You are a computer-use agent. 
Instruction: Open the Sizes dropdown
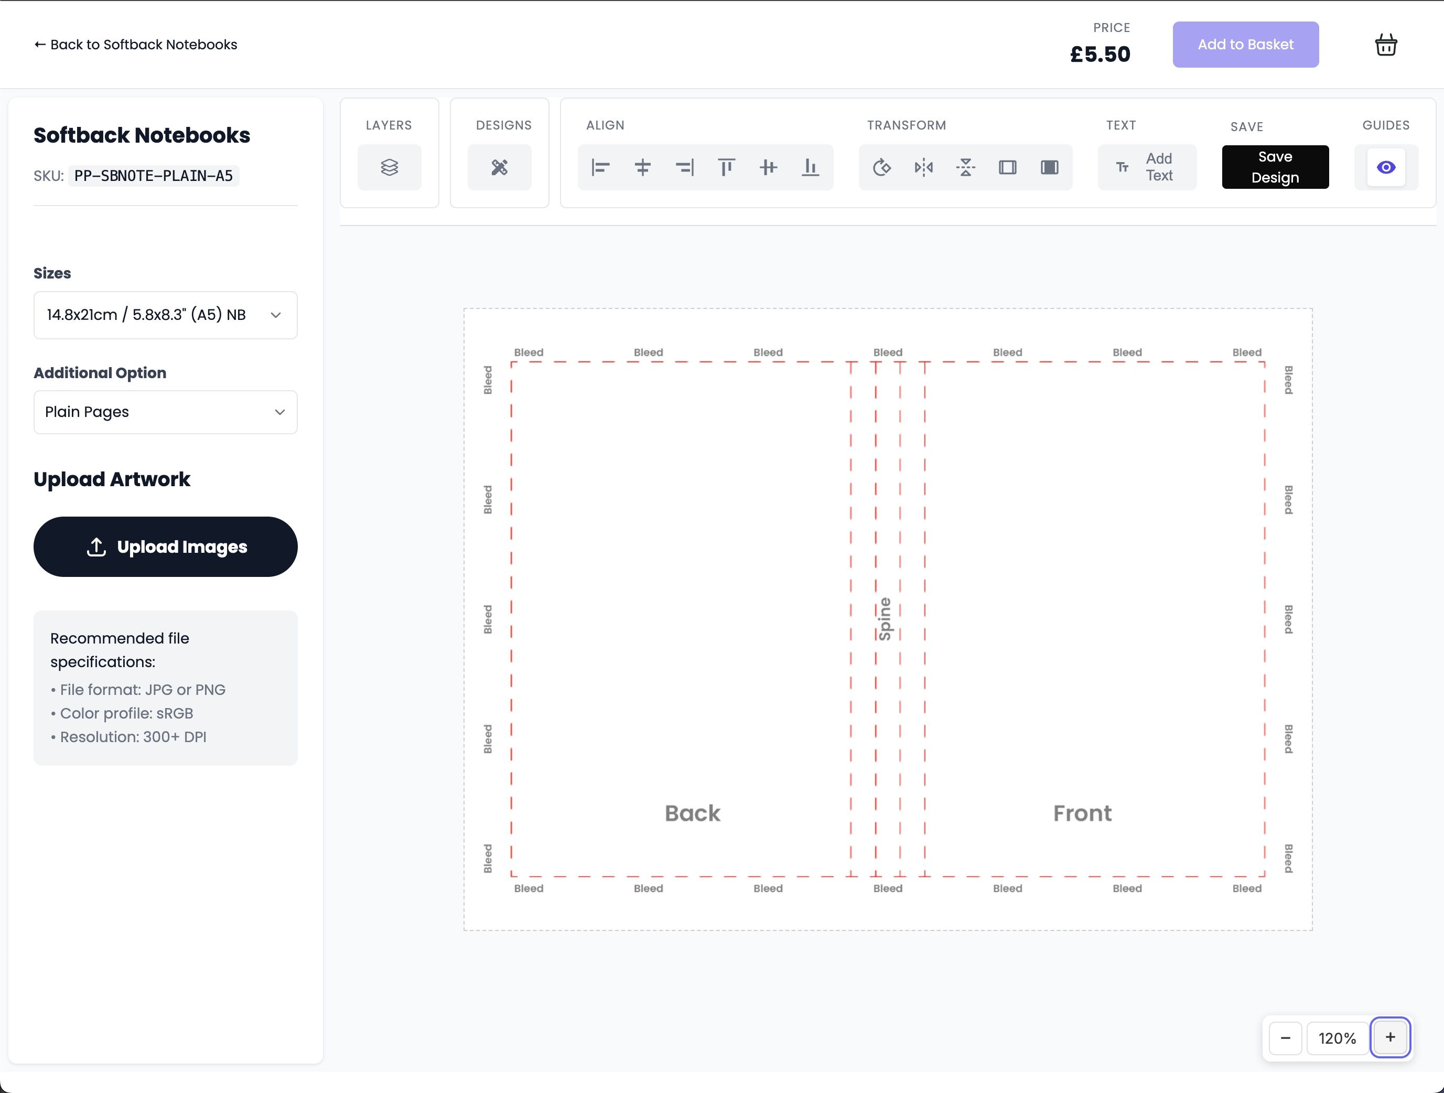tap(165, 315)
